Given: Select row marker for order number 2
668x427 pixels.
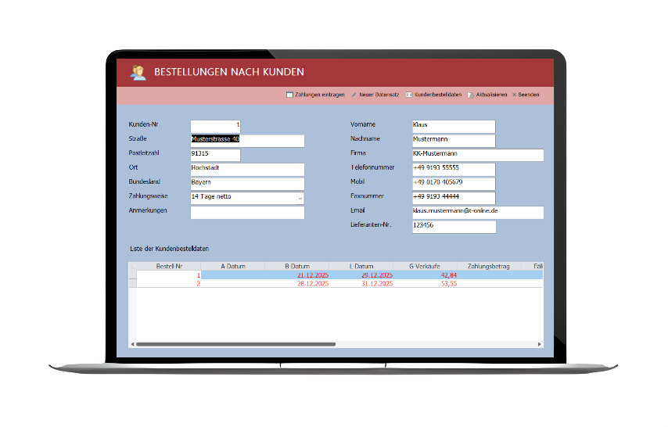Looking at the screenshot, I should [x=132, y=284].
